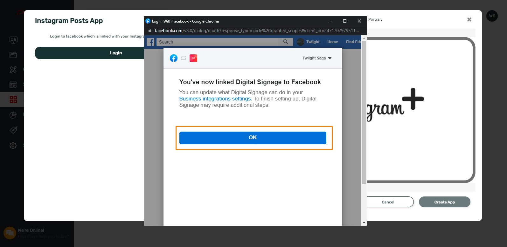507x247 pixels.
Task: Click the red Digital Signage app icon
Action: tap(193, 58)
